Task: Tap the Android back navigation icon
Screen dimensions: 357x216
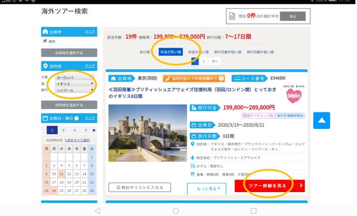Action: click(x=97, y=210)
